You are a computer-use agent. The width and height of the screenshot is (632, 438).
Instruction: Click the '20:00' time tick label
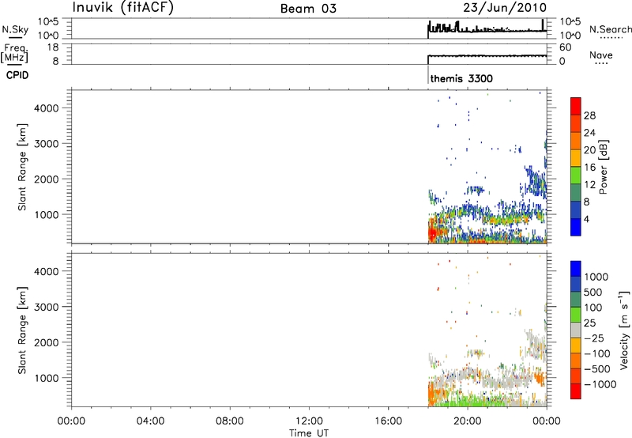(468, 421)
